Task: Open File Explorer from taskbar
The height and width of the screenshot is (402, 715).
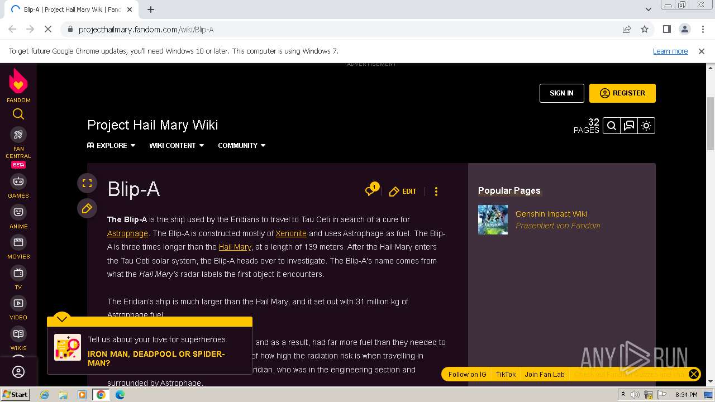Action: point(63,395)
